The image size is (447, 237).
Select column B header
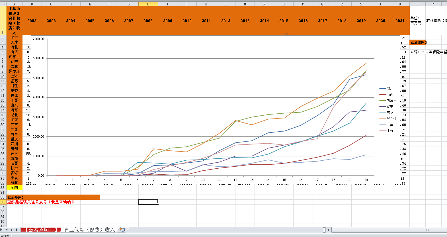coord(32,4)
